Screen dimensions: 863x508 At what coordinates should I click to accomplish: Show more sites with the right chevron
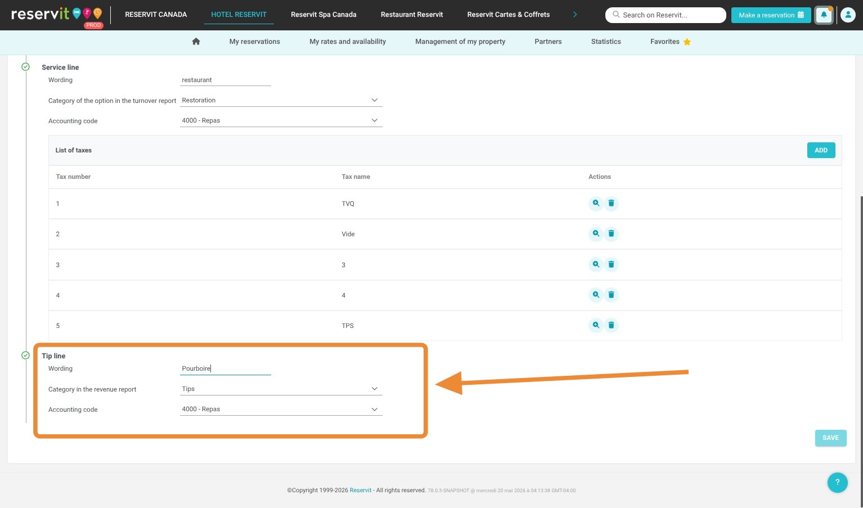pyautogui.click(x=575, y=15)
